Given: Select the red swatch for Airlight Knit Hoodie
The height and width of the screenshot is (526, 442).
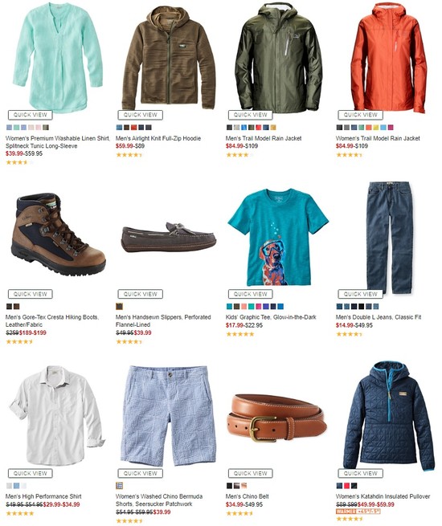Looking at the screenshot, I should tap(134, 128).
